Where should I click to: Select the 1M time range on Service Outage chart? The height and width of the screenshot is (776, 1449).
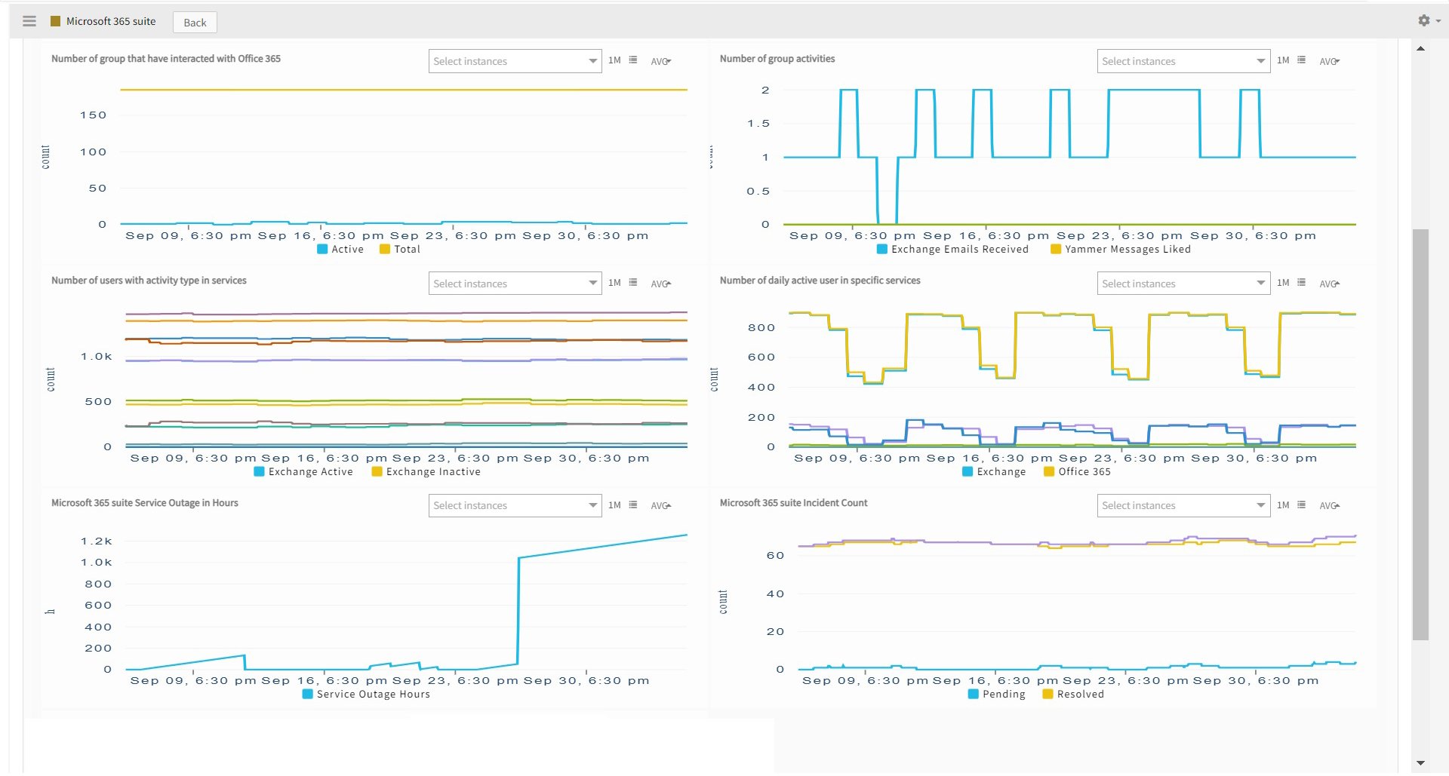614,505
